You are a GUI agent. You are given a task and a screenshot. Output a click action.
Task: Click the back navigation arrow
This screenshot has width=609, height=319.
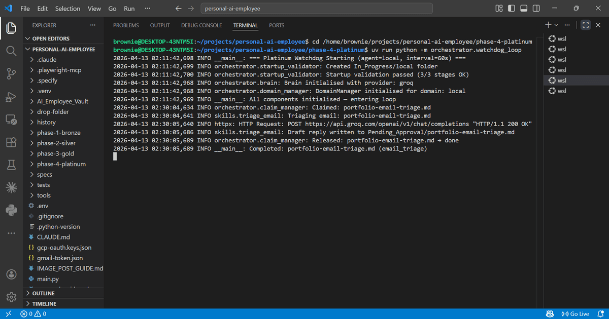(178, 8)
